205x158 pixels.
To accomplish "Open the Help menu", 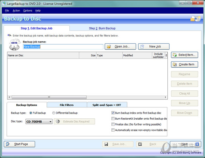I will [38, 11].
